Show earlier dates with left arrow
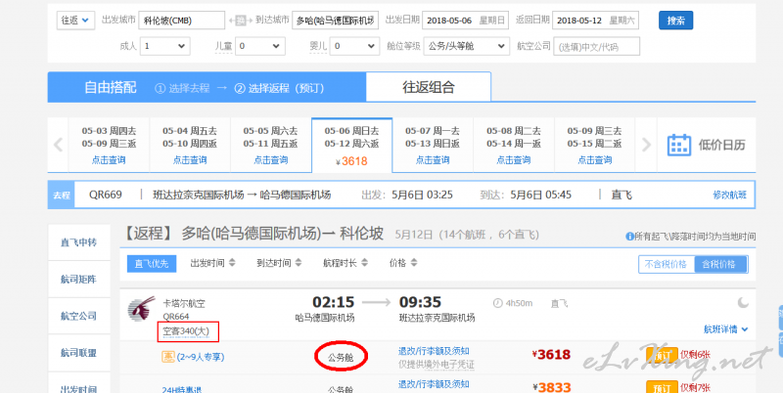 tap(59, 145)
